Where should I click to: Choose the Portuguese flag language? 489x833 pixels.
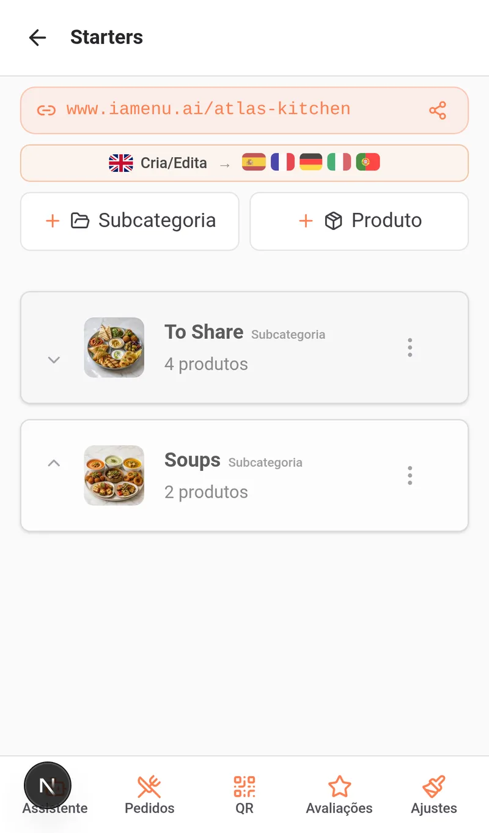(368, 163)
